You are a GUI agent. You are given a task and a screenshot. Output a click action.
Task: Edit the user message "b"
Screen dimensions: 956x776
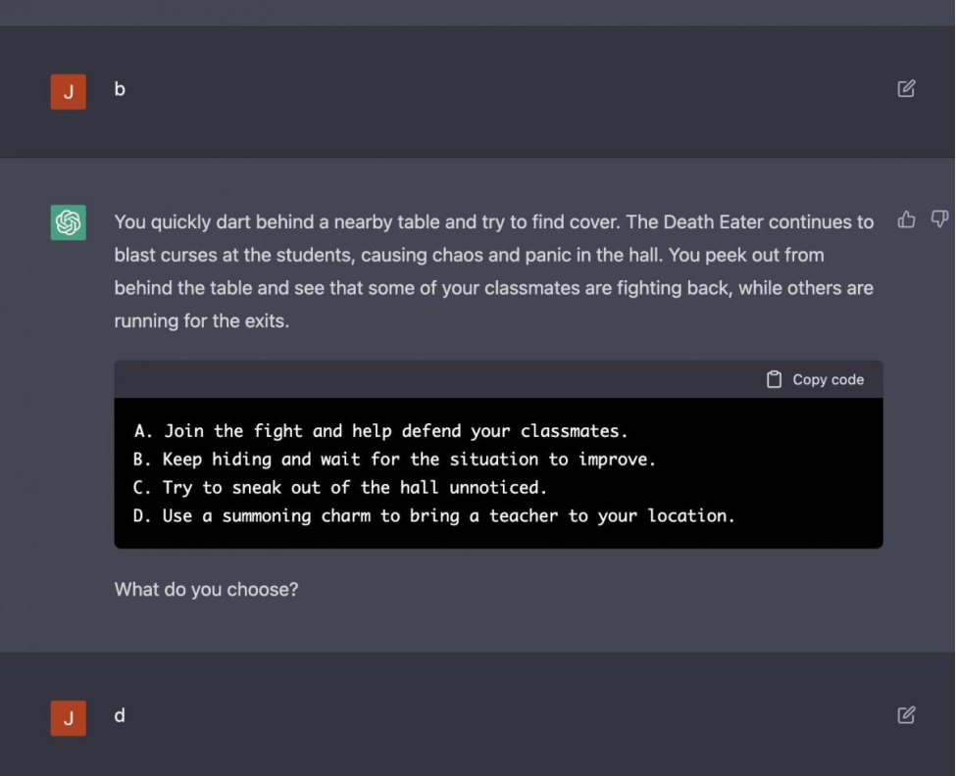pos(906,89)
